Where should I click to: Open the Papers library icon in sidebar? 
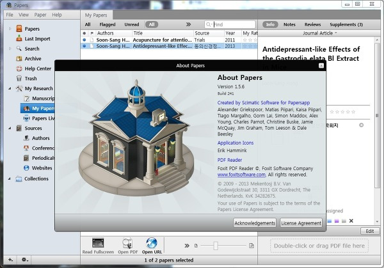pos(19,29)
